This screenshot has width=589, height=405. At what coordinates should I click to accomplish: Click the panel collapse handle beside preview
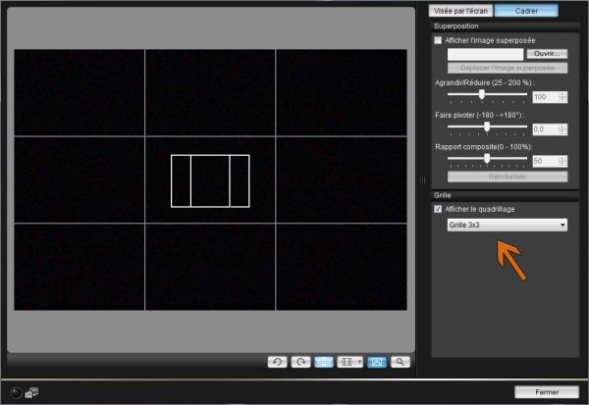coord(422,179)
